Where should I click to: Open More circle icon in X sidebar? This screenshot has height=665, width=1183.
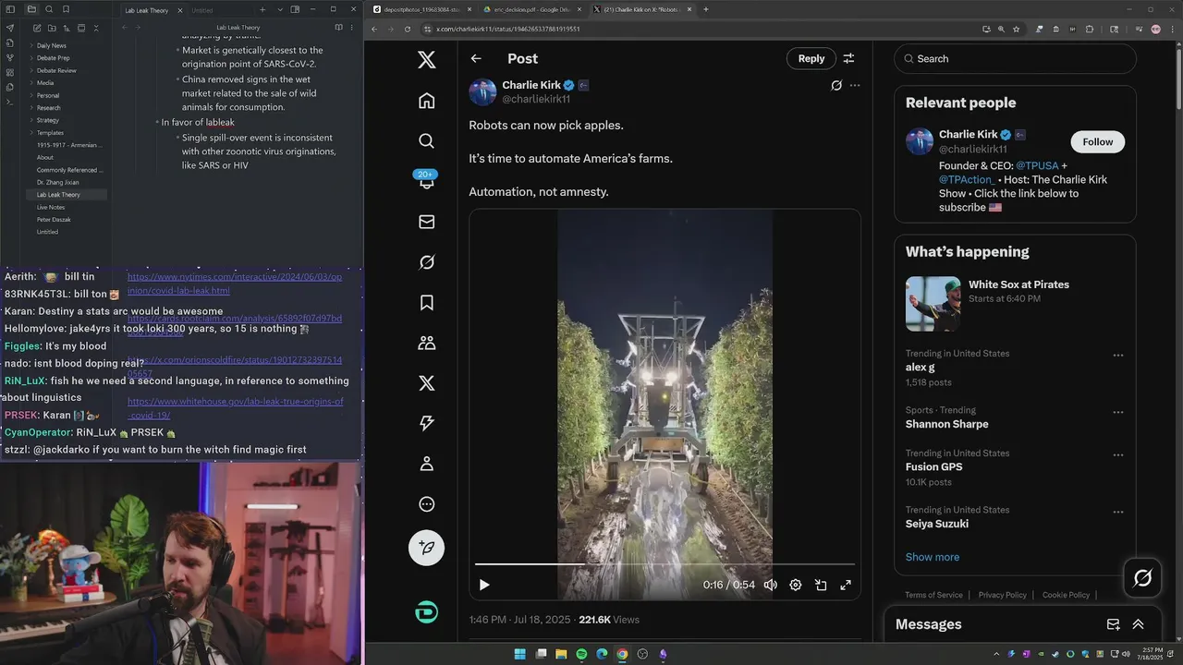[x=426, y=504]
